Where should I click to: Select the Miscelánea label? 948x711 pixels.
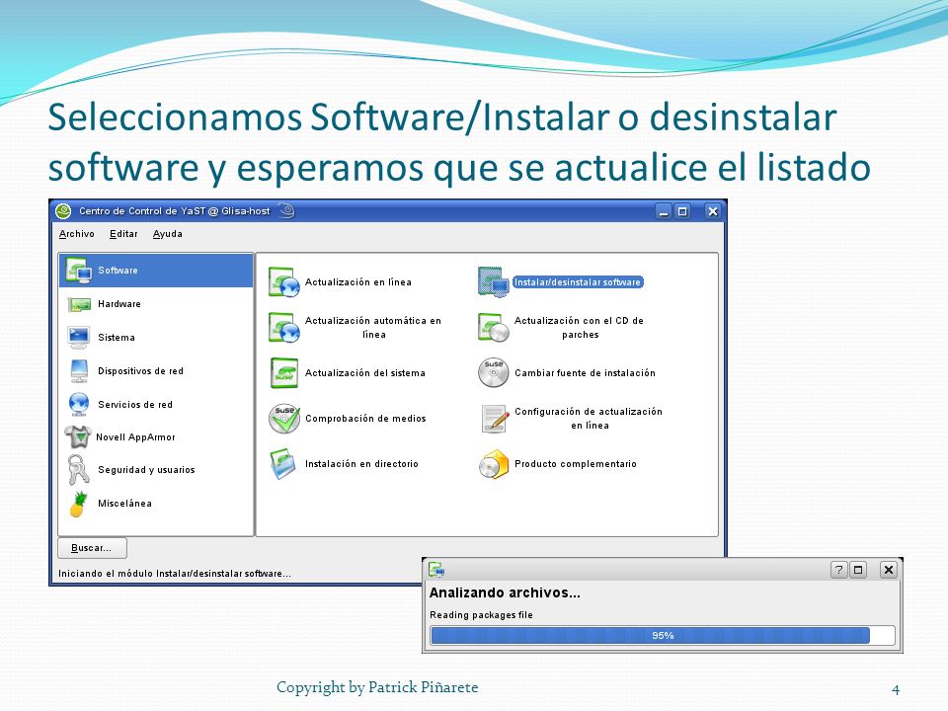(x=124, y=503)
